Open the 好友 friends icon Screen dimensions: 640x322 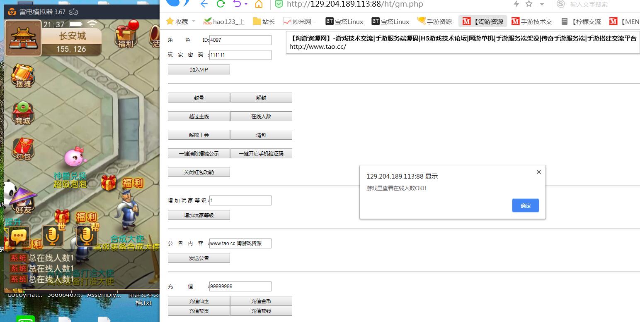(22, 200)
